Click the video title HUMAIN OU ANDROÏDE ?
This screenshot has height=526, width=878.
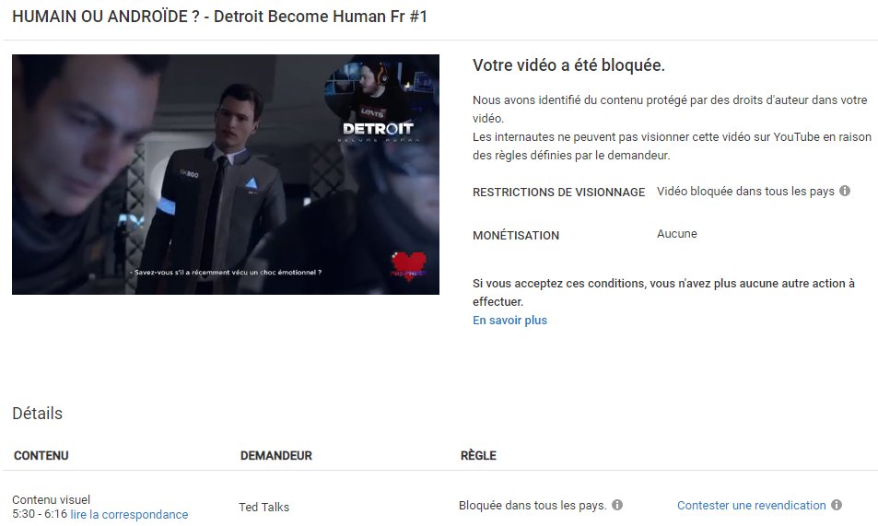pos(219,17)
